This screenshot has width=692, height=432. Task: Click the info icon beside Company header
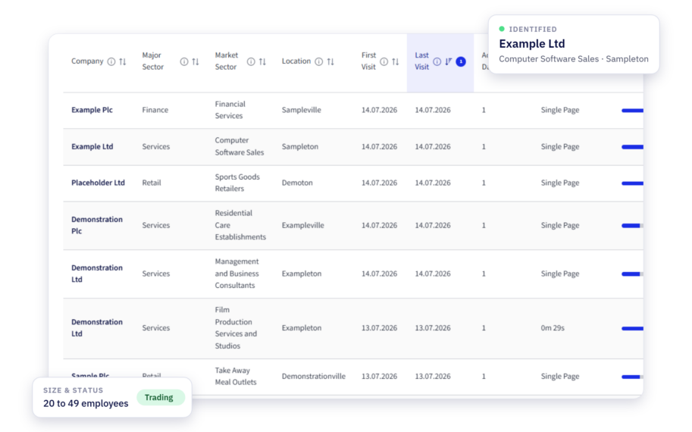111,62
